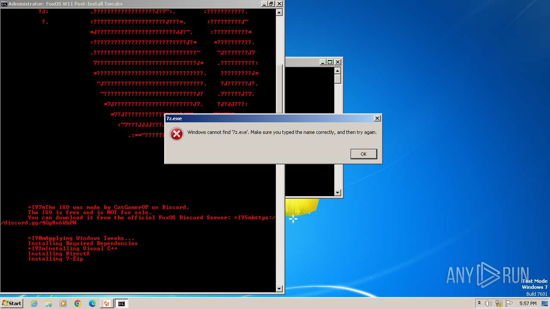Click the "Installing 7-Zip" console line
The height and width of the screenshot is (309, 550).
[x=56, y=259]
